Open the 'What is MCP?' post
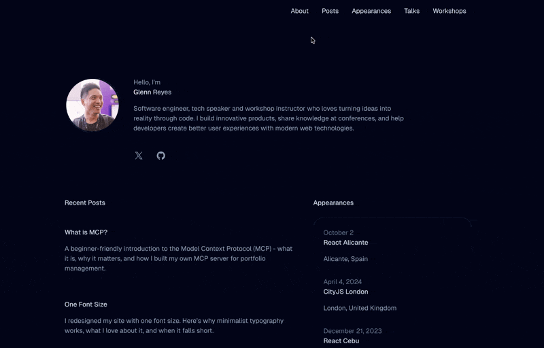544x348 pixels. 86,232
